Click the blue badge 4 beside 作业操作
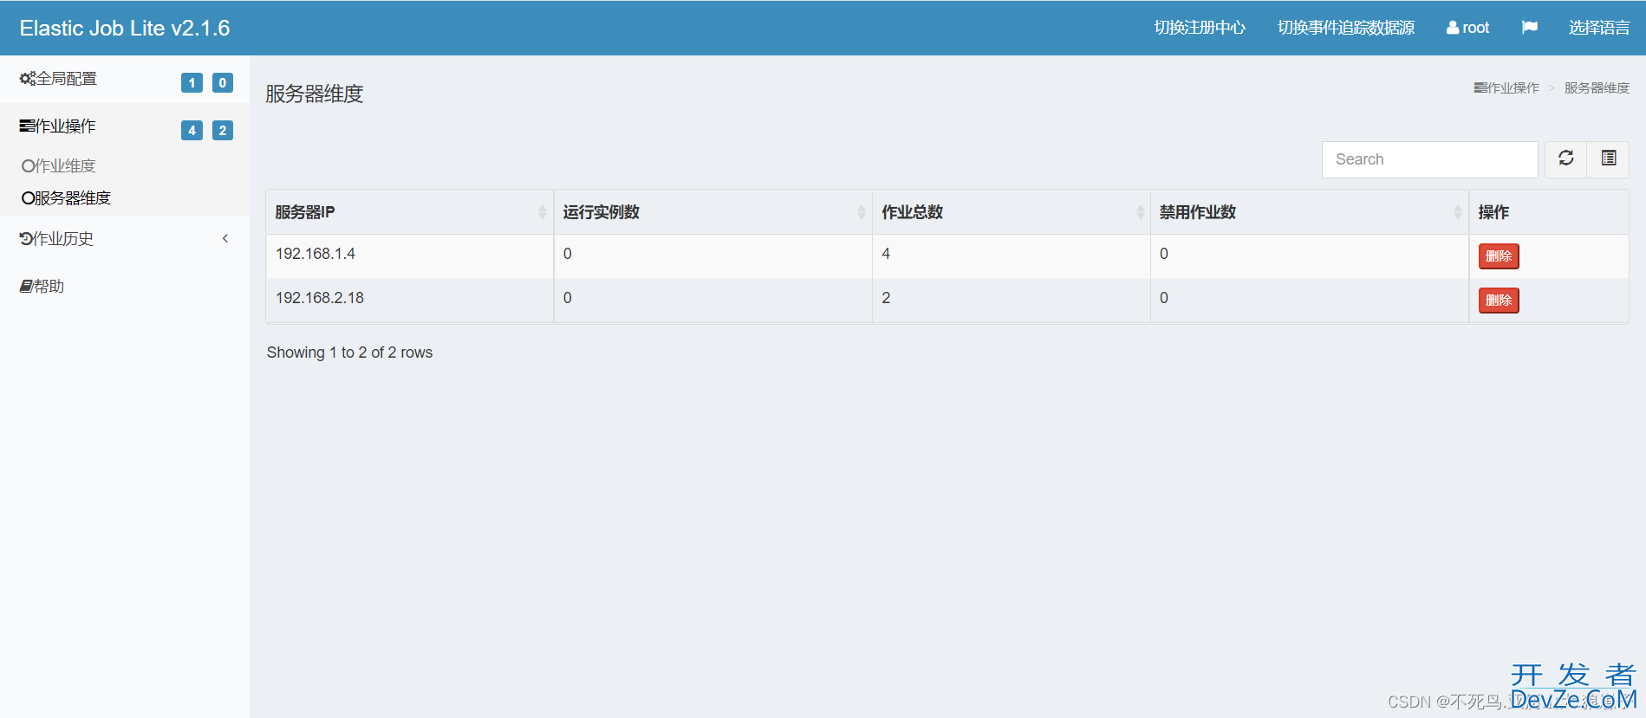This screenshot has width=1646, height=718. pos(192,131)
